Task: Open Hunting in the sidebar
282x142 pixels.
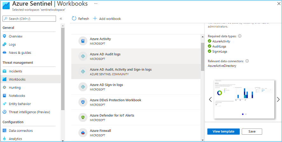Action: pos(15,88)
